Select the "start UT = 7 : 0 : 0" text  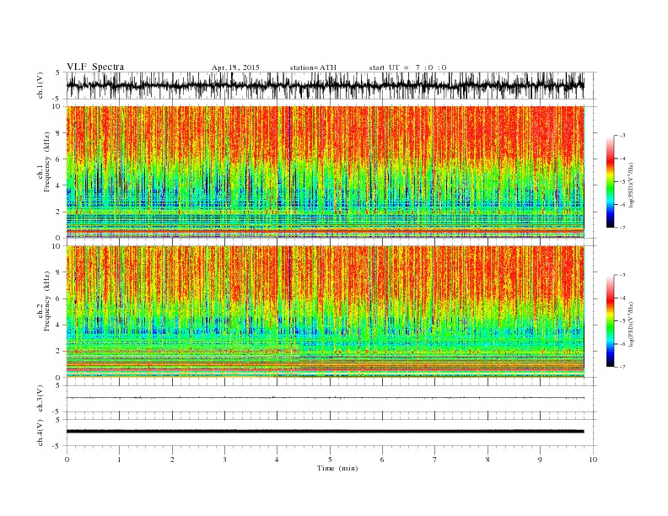click(407, 67)
